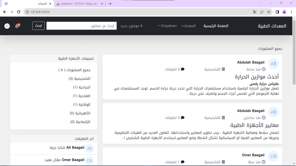Select category الكهربائية (0)
The image size is (296, 166).
coord(80,113)
